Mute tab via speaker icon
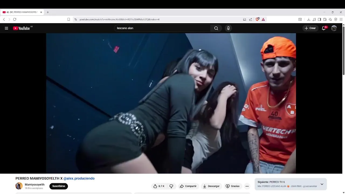 pyautogui.click(x=8, y=12)
